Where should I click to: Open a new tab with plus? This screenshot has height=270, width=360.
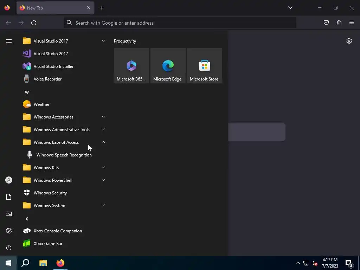coord(102,8)
